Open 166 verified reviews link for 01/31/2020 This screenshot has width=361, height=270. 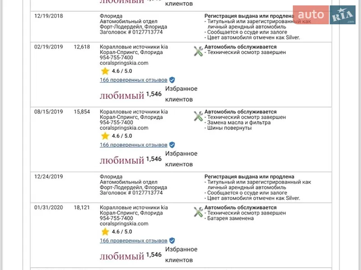pyautogui.click(x=134, y=241)
